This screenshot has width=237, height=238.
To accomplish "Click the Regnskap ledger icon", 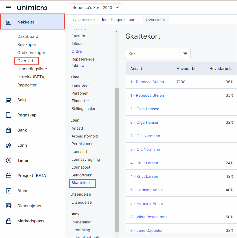I will point(9,115).
